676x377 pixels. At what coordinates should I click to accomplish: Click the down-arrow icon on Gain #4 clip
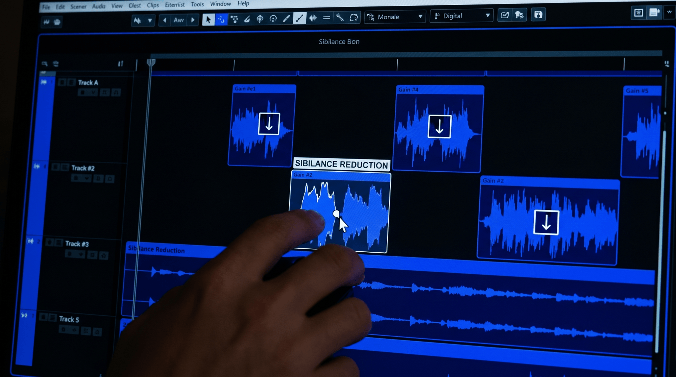tap(439, 127)
